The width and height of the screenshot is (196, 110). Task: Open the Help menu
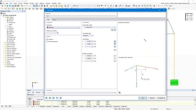pyautogui.click(x=59, y=3)
